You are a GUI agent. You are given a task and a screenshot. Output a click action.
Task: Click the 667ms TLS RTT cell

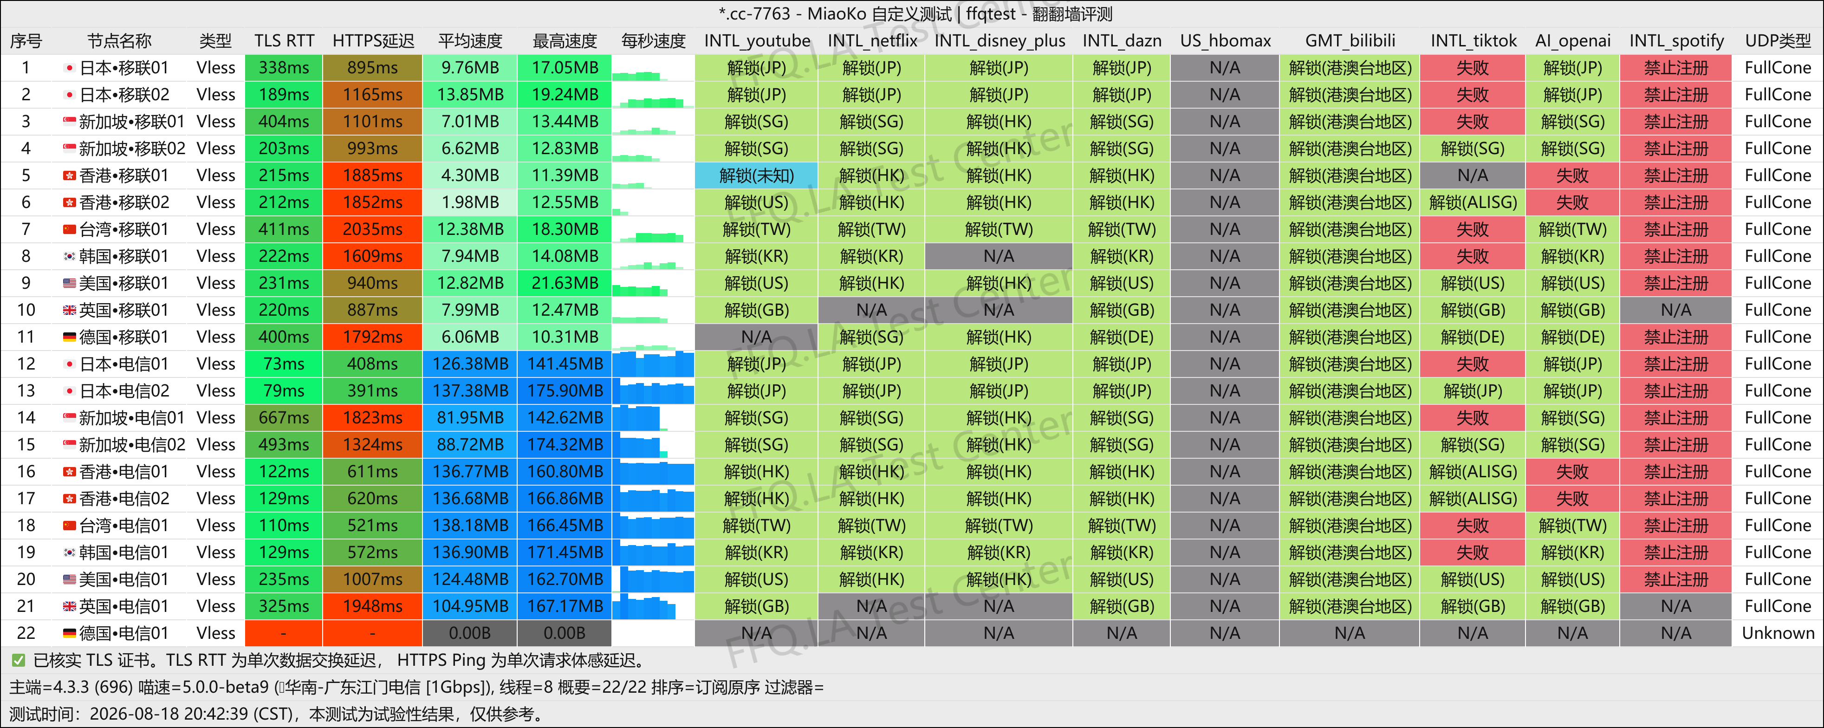click(x=283, y=418)
